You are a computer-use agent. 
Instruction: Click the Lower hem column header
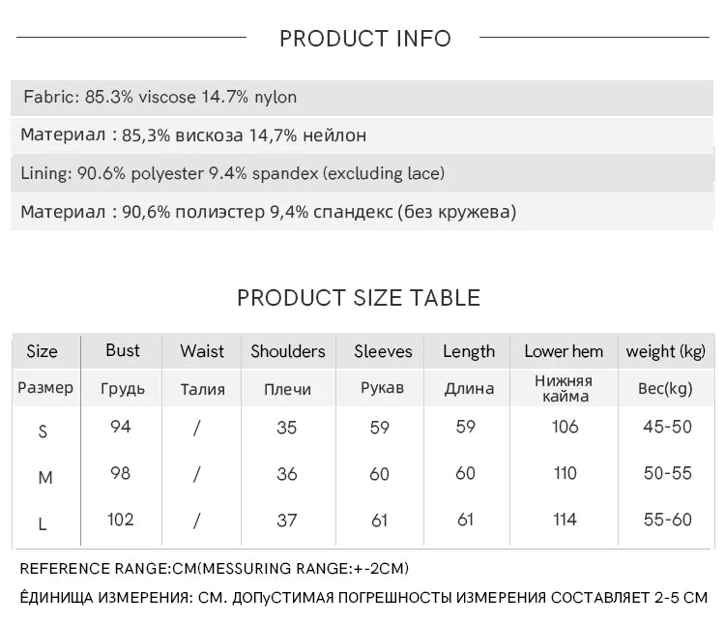(564, 351)
